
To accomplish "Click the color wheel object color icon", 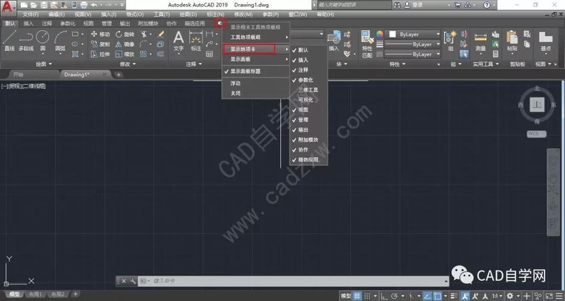I will [x=379, y=34].
